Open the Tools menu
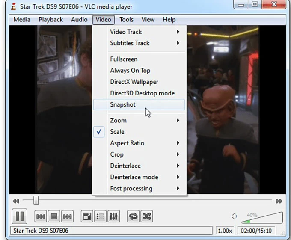 (126, 20)
